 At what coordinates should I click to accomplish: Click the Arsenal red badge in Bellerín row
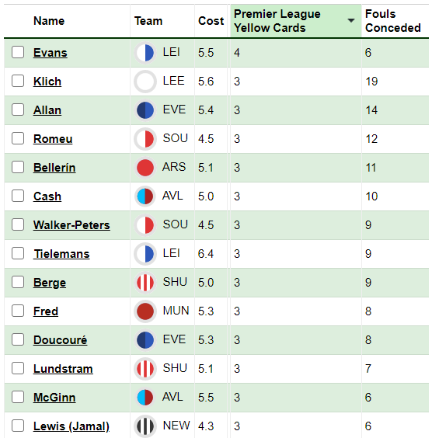pos(145,168)
